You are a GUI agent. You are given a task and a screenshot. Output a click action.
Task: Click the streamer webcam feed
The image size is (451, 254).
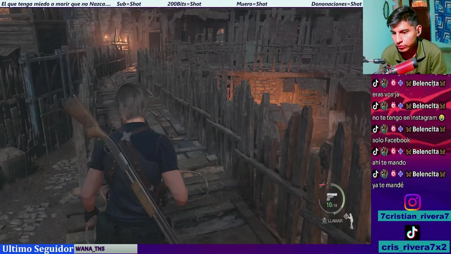coord(407,37)
